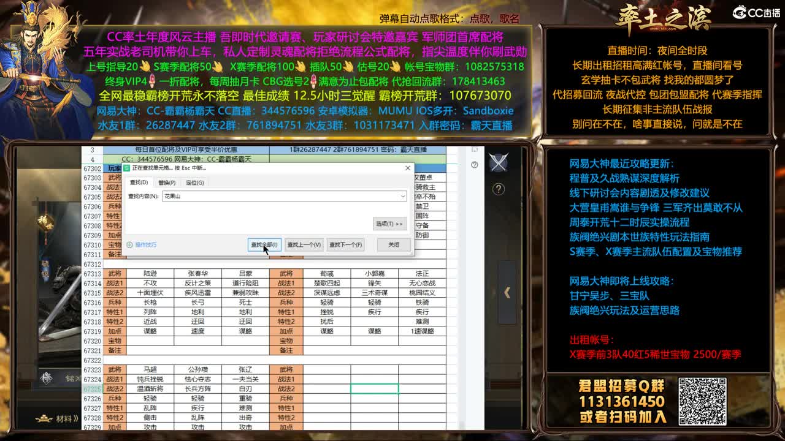This screenshot has height=441, width=785.
Task: Select cell 马超
Action: (x=150, y=370)
